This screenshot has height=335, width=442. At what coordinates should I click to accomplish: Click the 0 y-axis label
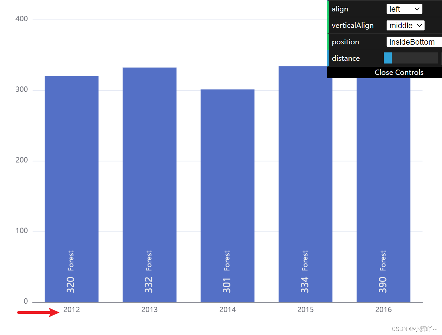(26, 301)
